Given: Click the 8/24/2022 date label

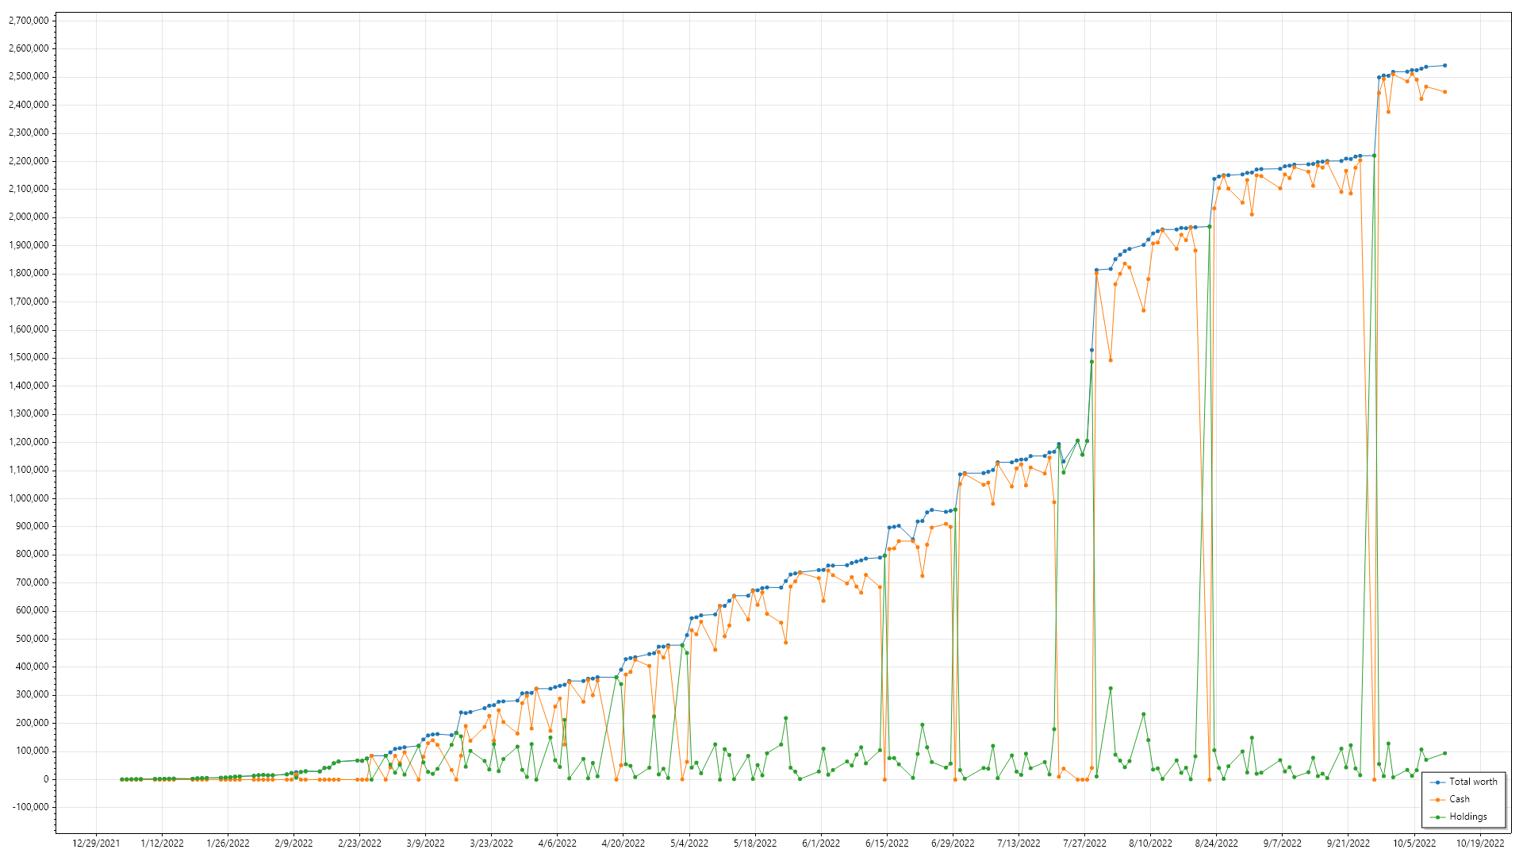Looking at the screenshot, I should (1216, 844).
